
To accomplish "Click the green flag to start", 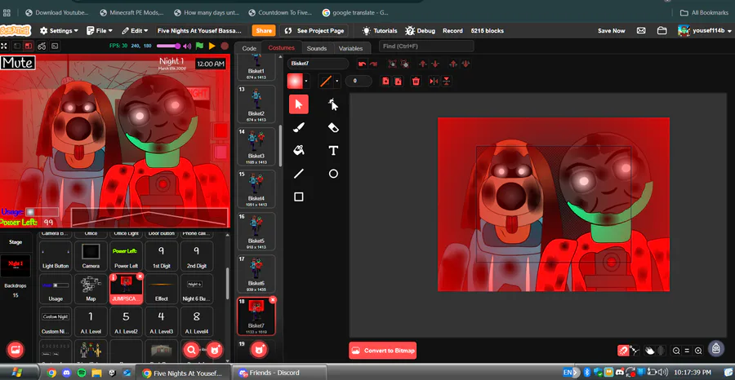I will (x=200, y=46).
